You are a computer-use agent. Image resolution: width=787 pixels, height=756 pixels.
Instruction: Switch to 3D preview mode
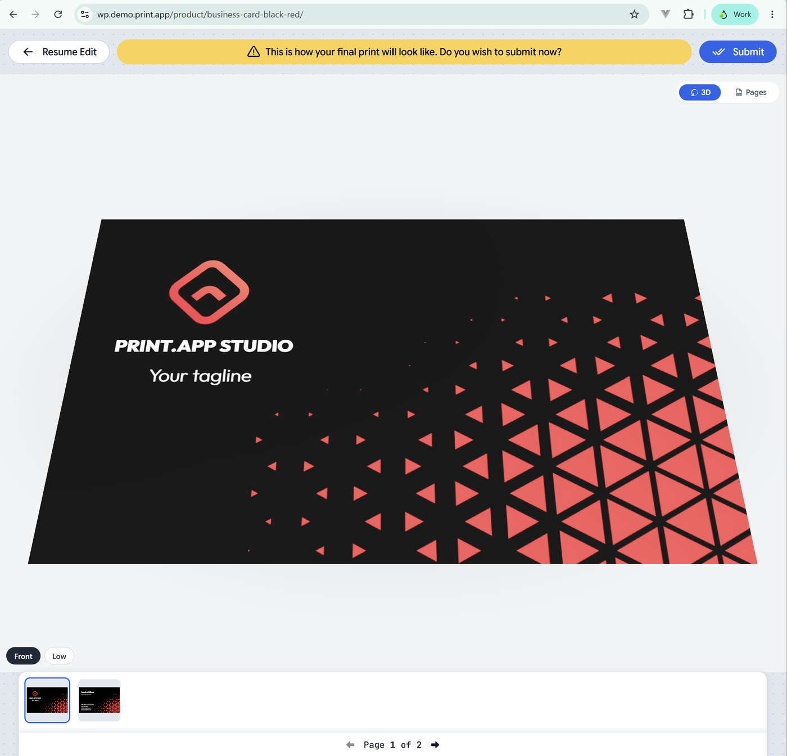(x=700, y=92)
